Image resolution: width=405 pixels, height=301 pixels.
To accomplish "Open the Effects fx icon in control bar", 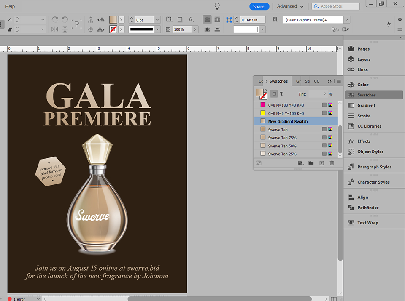I will click(x=191, y=20).
